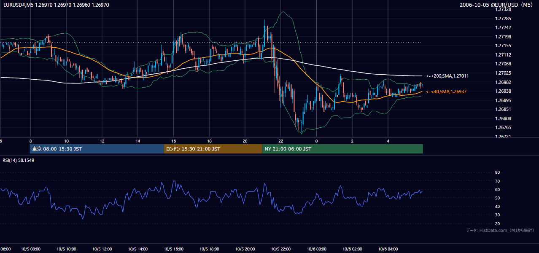
Task: Click the bottom time label 10/5 18:00
Action: [x=209, y=249]
